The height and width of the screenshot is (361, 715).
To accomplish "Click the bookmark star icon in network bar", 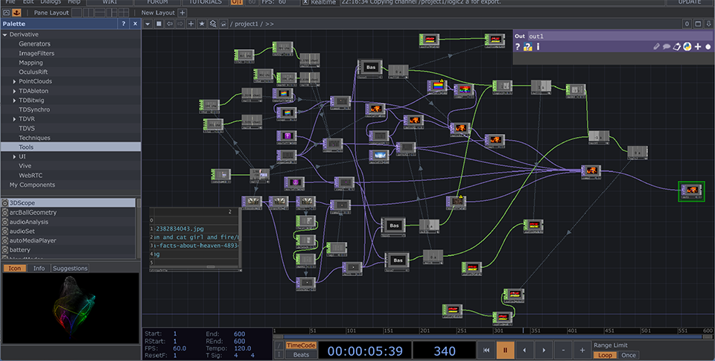I will (202, 24).
